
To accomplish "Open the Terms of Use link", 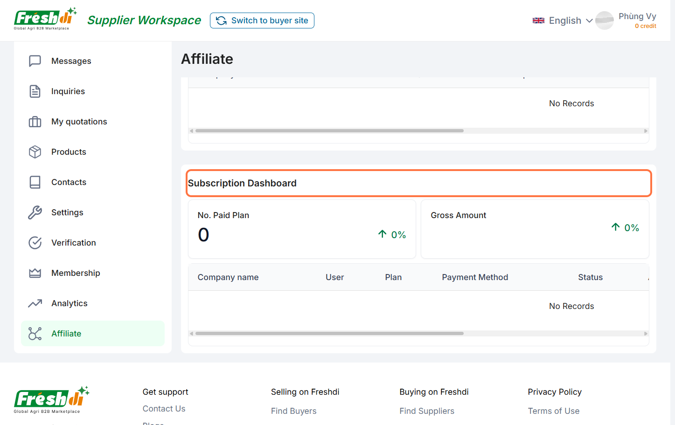I will click(x=553, y=411).
